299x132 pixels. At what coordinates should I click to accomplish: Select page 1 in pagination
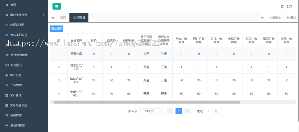(x=179, y=111)
